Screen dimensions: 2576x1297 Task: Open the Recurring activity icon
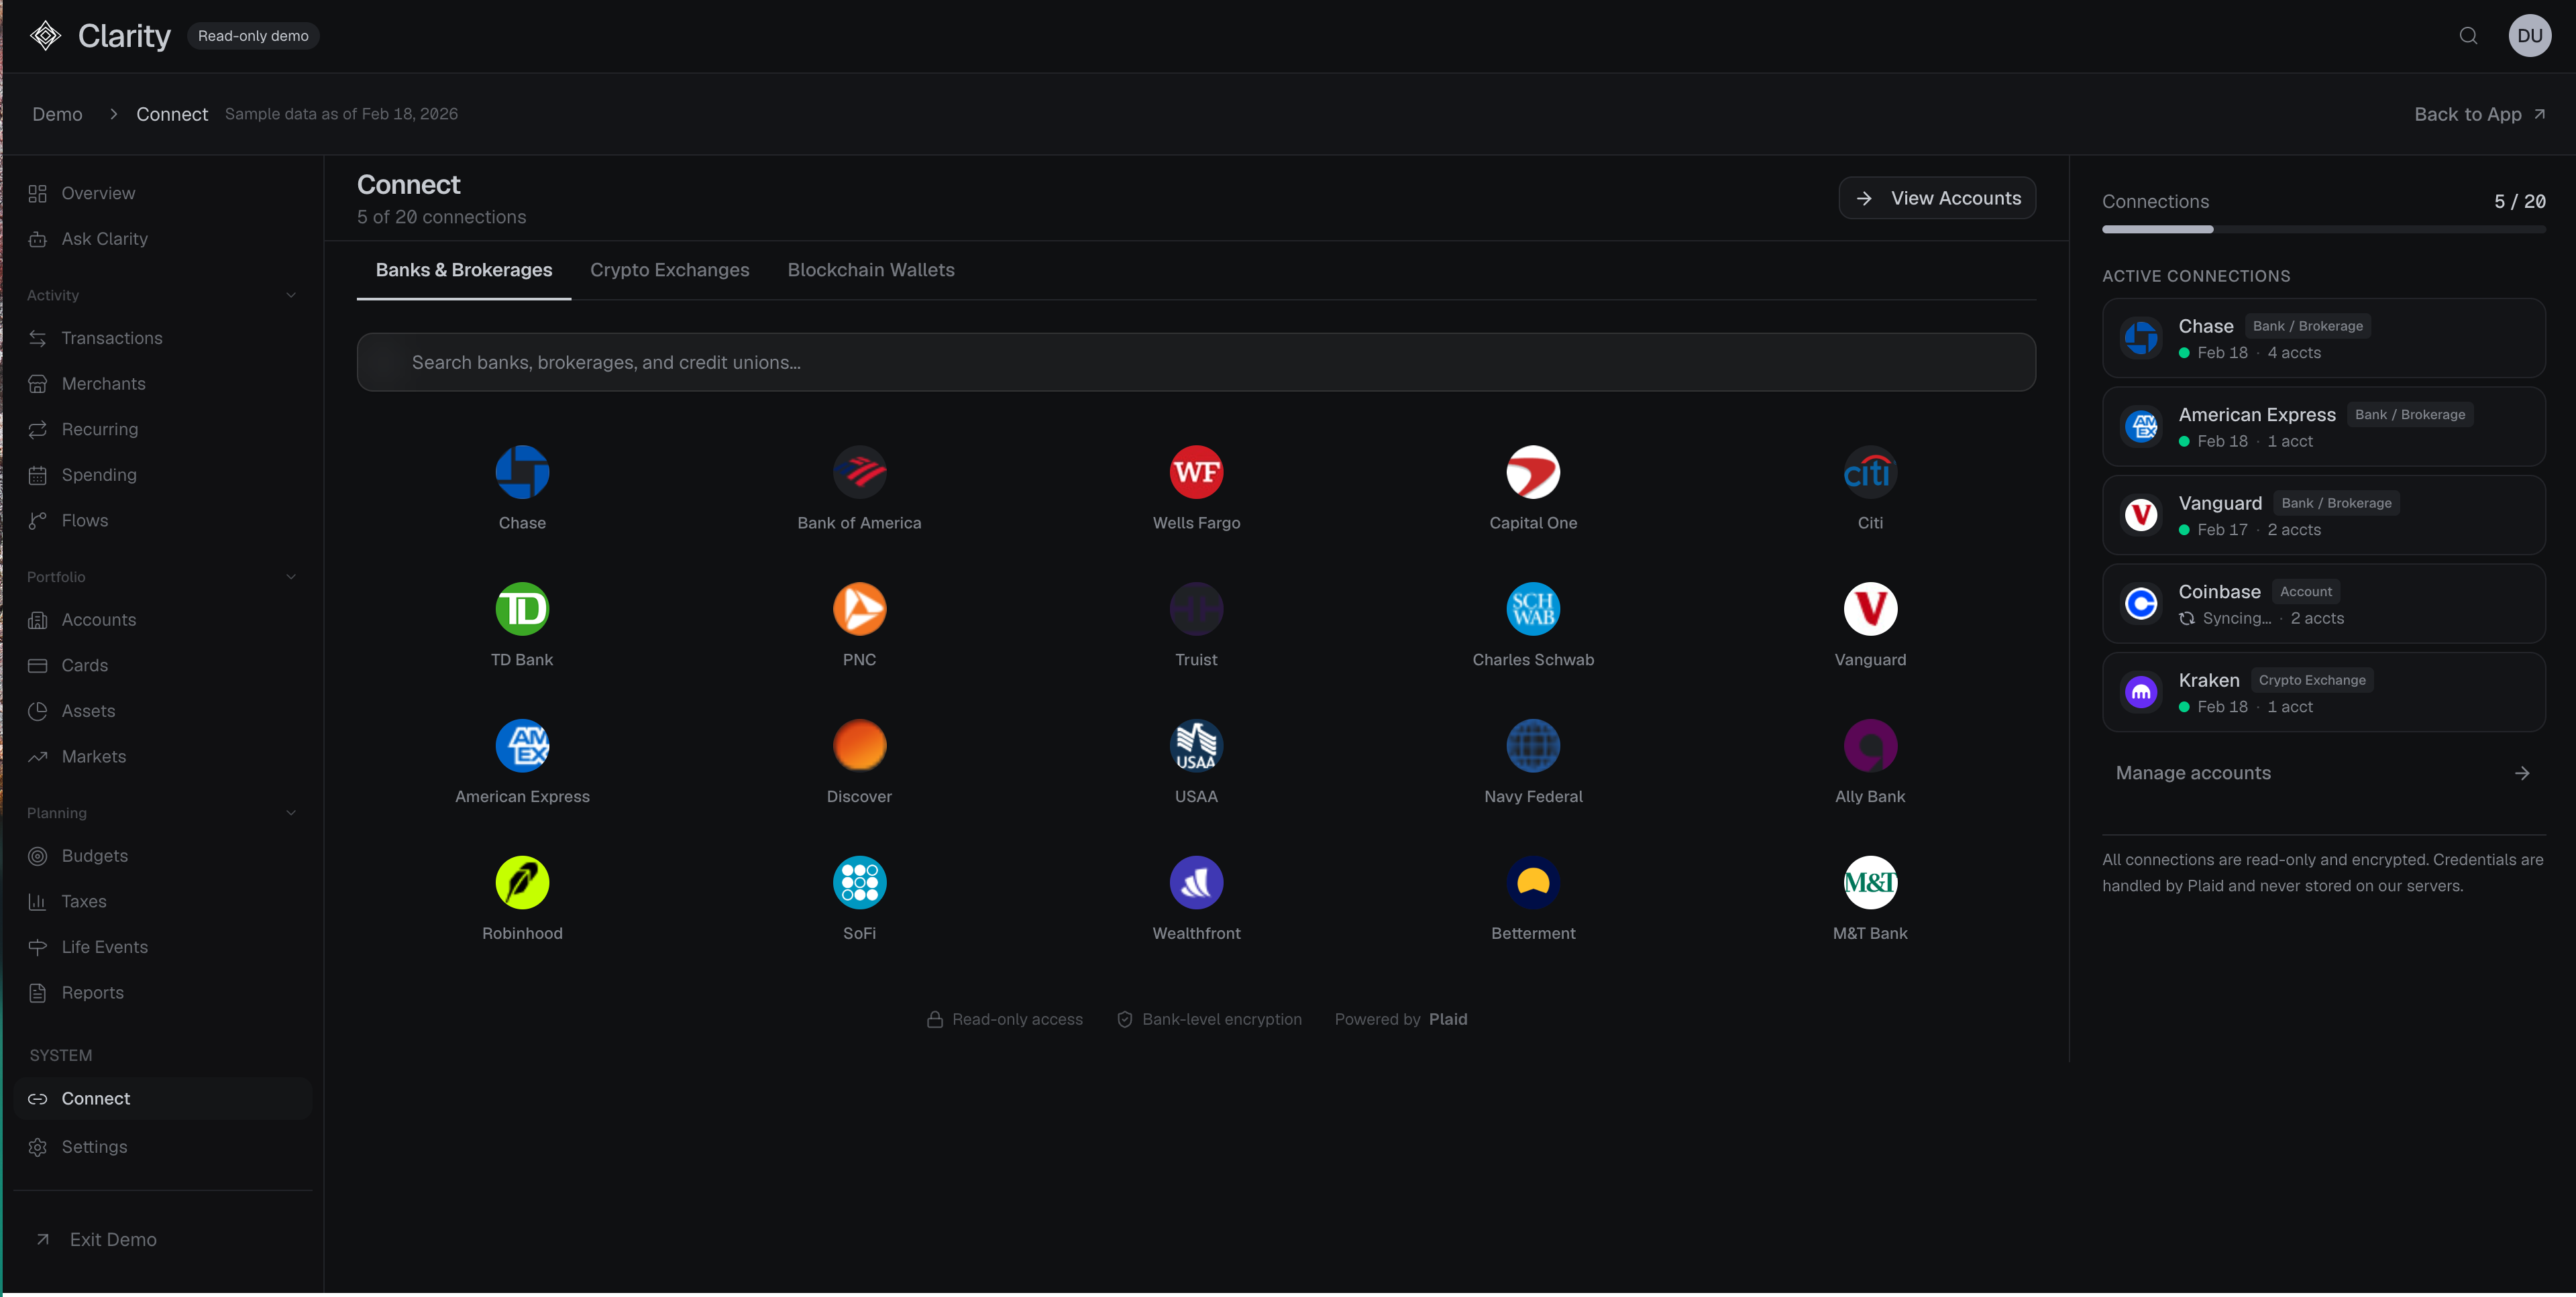click(x=38, y=429)
